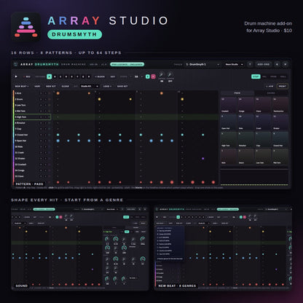
Task: In bottom-right window, click the NEW BEAT button
Action: [160, 223]
